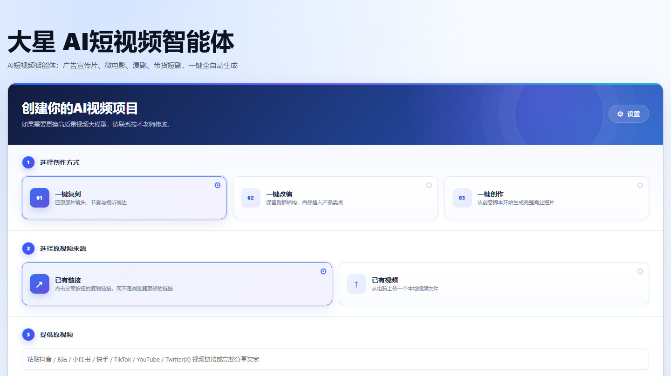Click the text 点击分享按钮的复制链接，而不是浏览器顶部的链接

[x=114, y=289]
